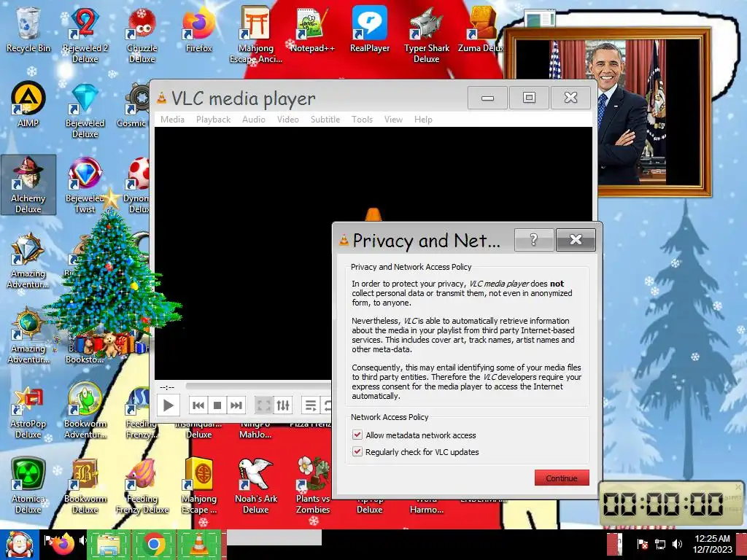Select the Zuma Deluxe desktop shortcut

click(x=481, y=29)
